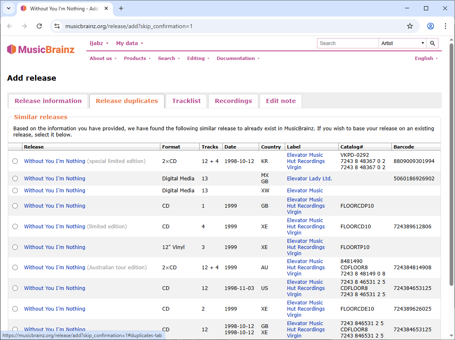Click barcode 5060186926902
Viewport: 455px width, 340px height.
coord(414,179)
